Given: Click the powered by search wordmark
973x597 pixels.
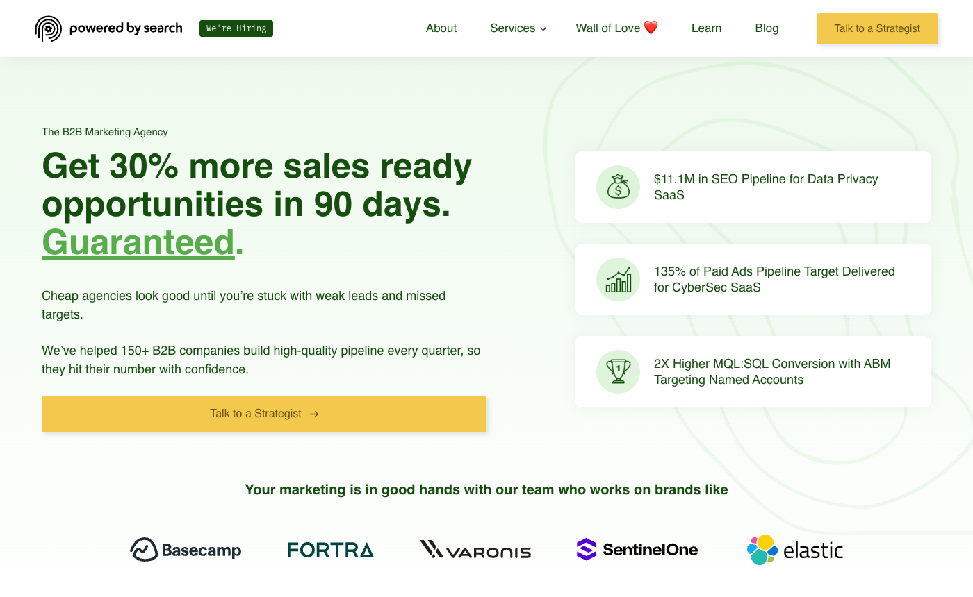Looking at the screenshot, I should (126, 28).
